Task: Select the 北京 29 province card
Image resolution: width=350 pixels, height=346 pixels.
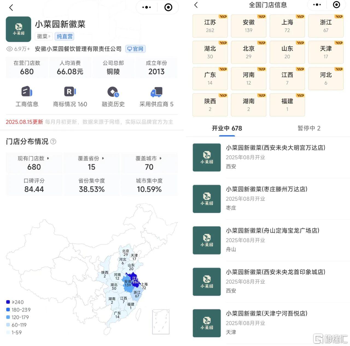Action: coord(249,52)
